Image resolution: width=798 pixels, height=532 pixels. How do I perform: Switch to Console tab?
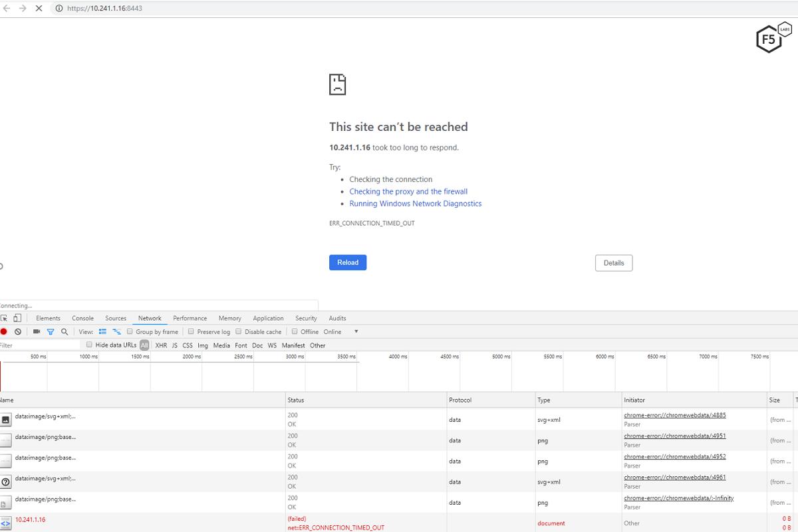click(x=82, y=318)
